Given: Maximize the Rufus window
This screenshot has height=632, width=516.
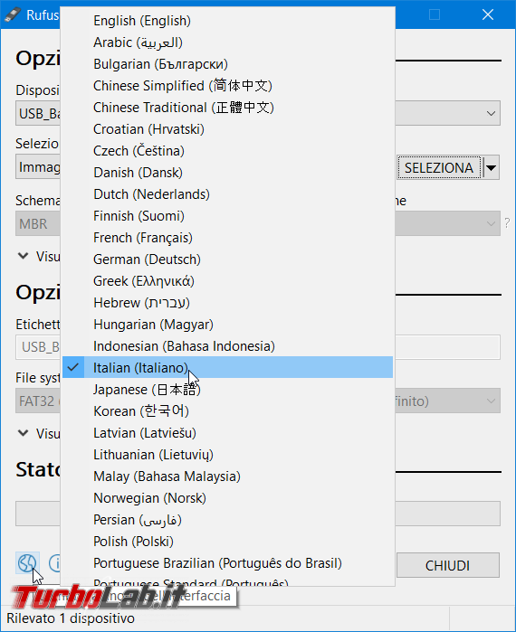Looking at the screenshot, I should coord(435,14).
